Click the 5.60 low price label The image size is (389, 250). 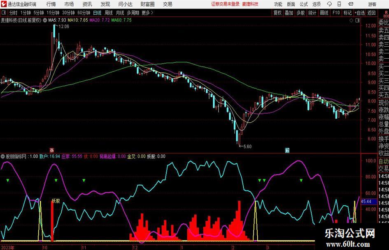[x=247, y=146]
